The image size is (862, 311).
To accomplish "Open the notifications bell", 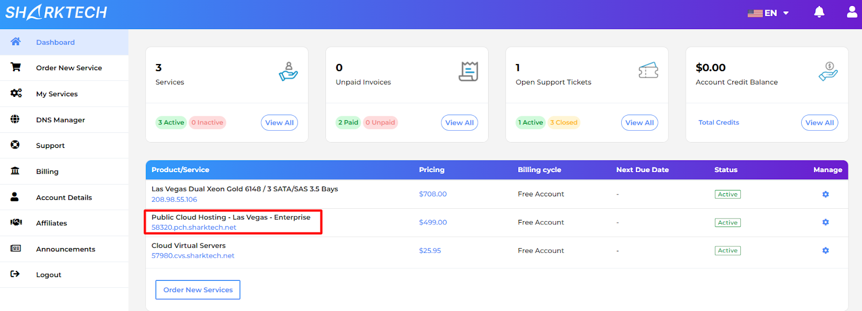I will coord(819,12).
